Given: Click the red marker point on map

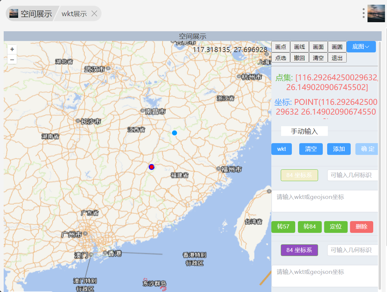Looking at the screenshot, I should pyautogui.click(x=152, y=167).
